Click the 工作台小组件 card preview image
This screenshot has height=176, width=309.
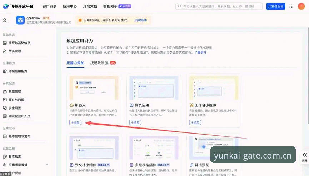point(214,88)
